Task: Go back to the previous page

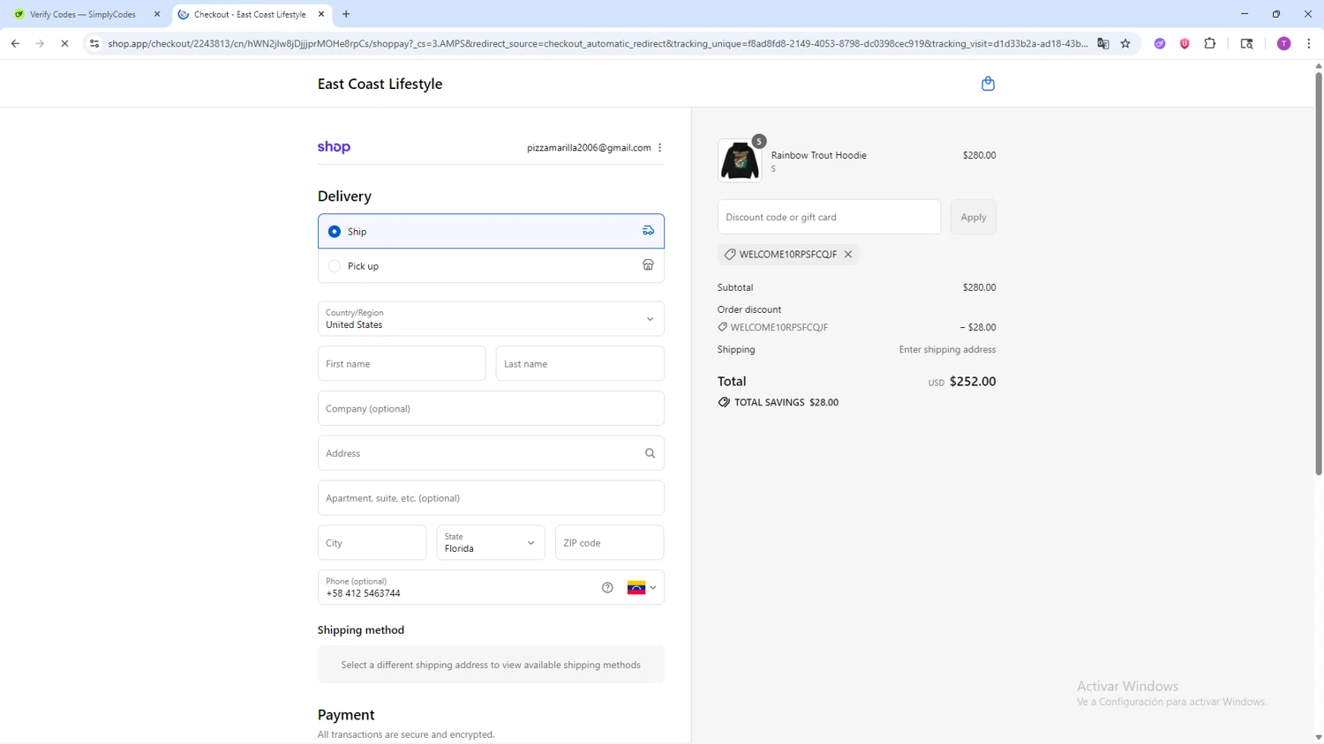Action: pos(15,43)
